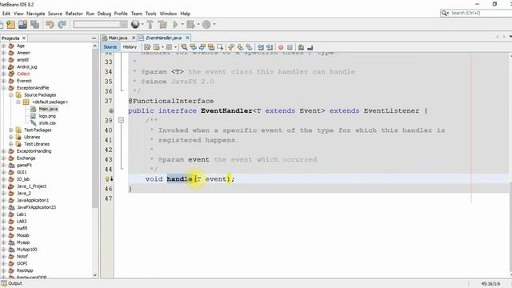Click Next Bookmark editor icon
Screen dimensions: 512x288
coord(240,47)
